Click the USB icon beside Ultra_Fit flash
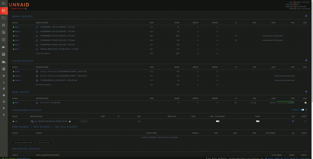Viewport: 313px width, 159px height. click(x=37, y=103)
